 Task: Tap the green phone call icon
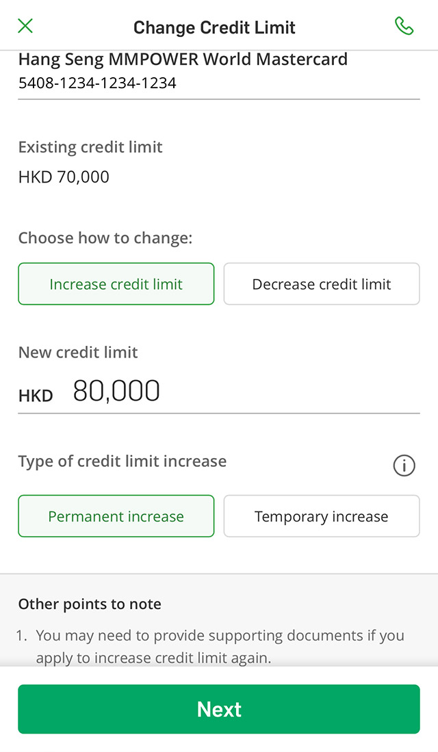click(x=404, y=26)
